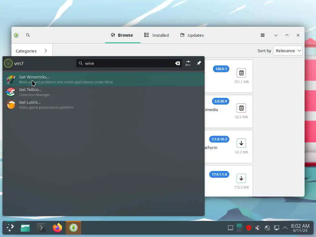Screen dimensions: 316x237
Task: Open the hamburger menu in software manager
Action: [263, 35]
